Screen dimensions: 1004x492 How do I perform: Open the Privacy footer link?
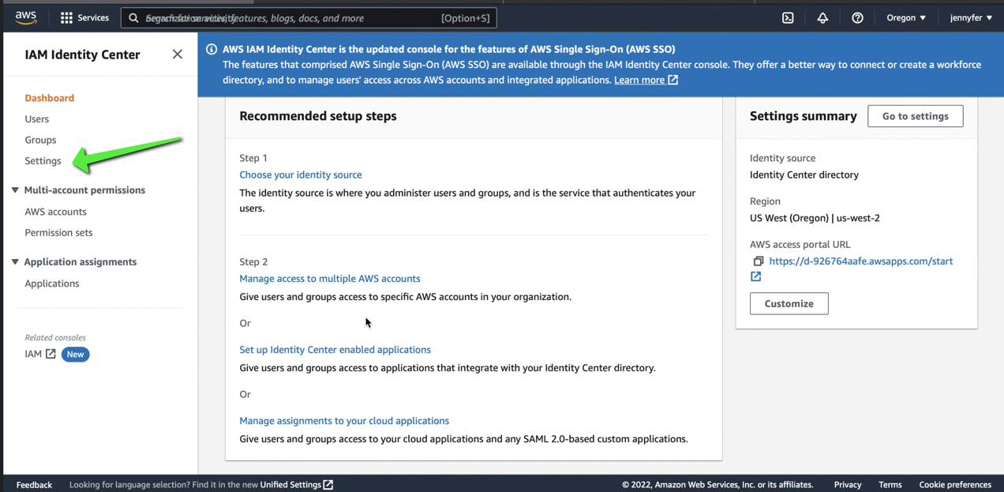(848, 485)
